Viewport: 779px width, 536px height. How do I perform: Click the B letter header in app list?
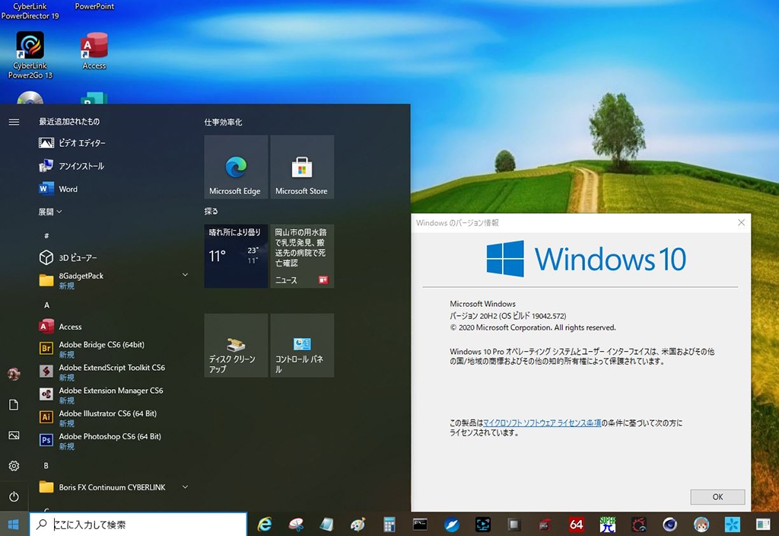click(46, 466)
